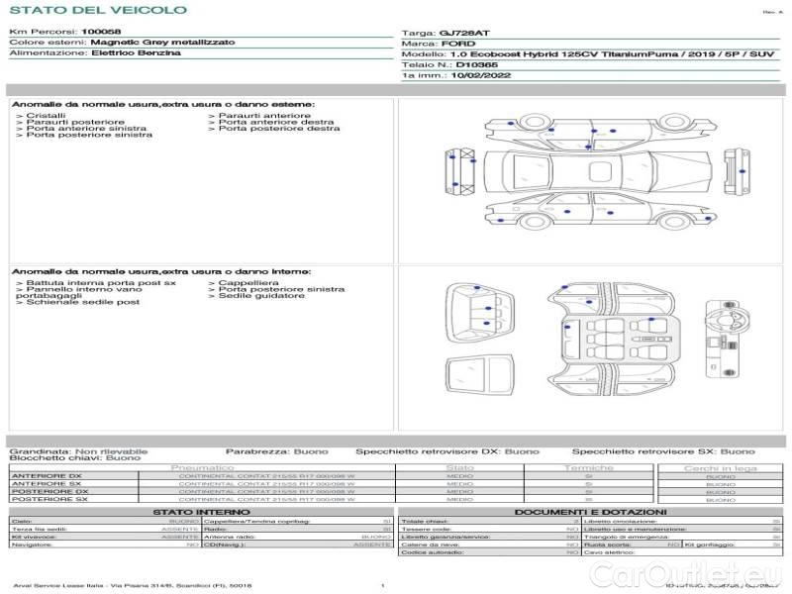This screenshot has height=594, width=792.
Task: Click model text '1.0 Ecoboost Hybrid 125CV'
Action: point(522,54)
